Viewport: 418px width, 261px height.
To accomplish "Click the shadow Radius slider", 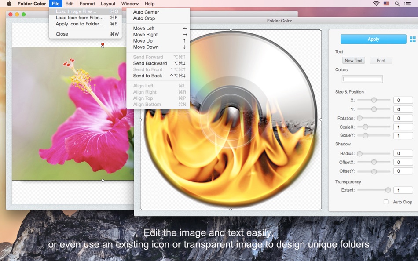I will 374,153.
